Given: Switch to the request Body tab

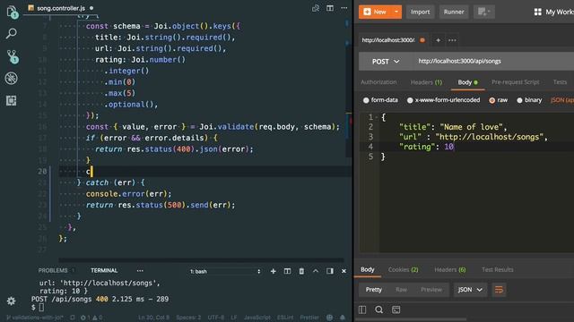Looking at the screenshot, I should pos(467,82).
